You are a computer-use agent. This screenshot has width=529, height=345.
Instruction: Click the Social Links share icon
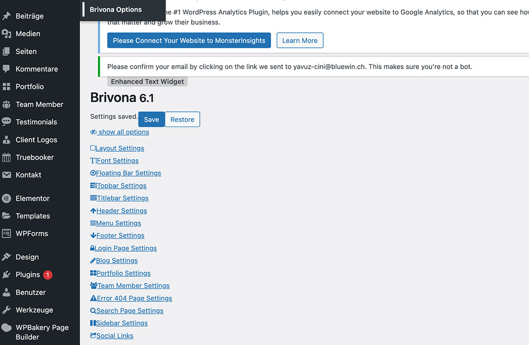[x=93, y=336]
